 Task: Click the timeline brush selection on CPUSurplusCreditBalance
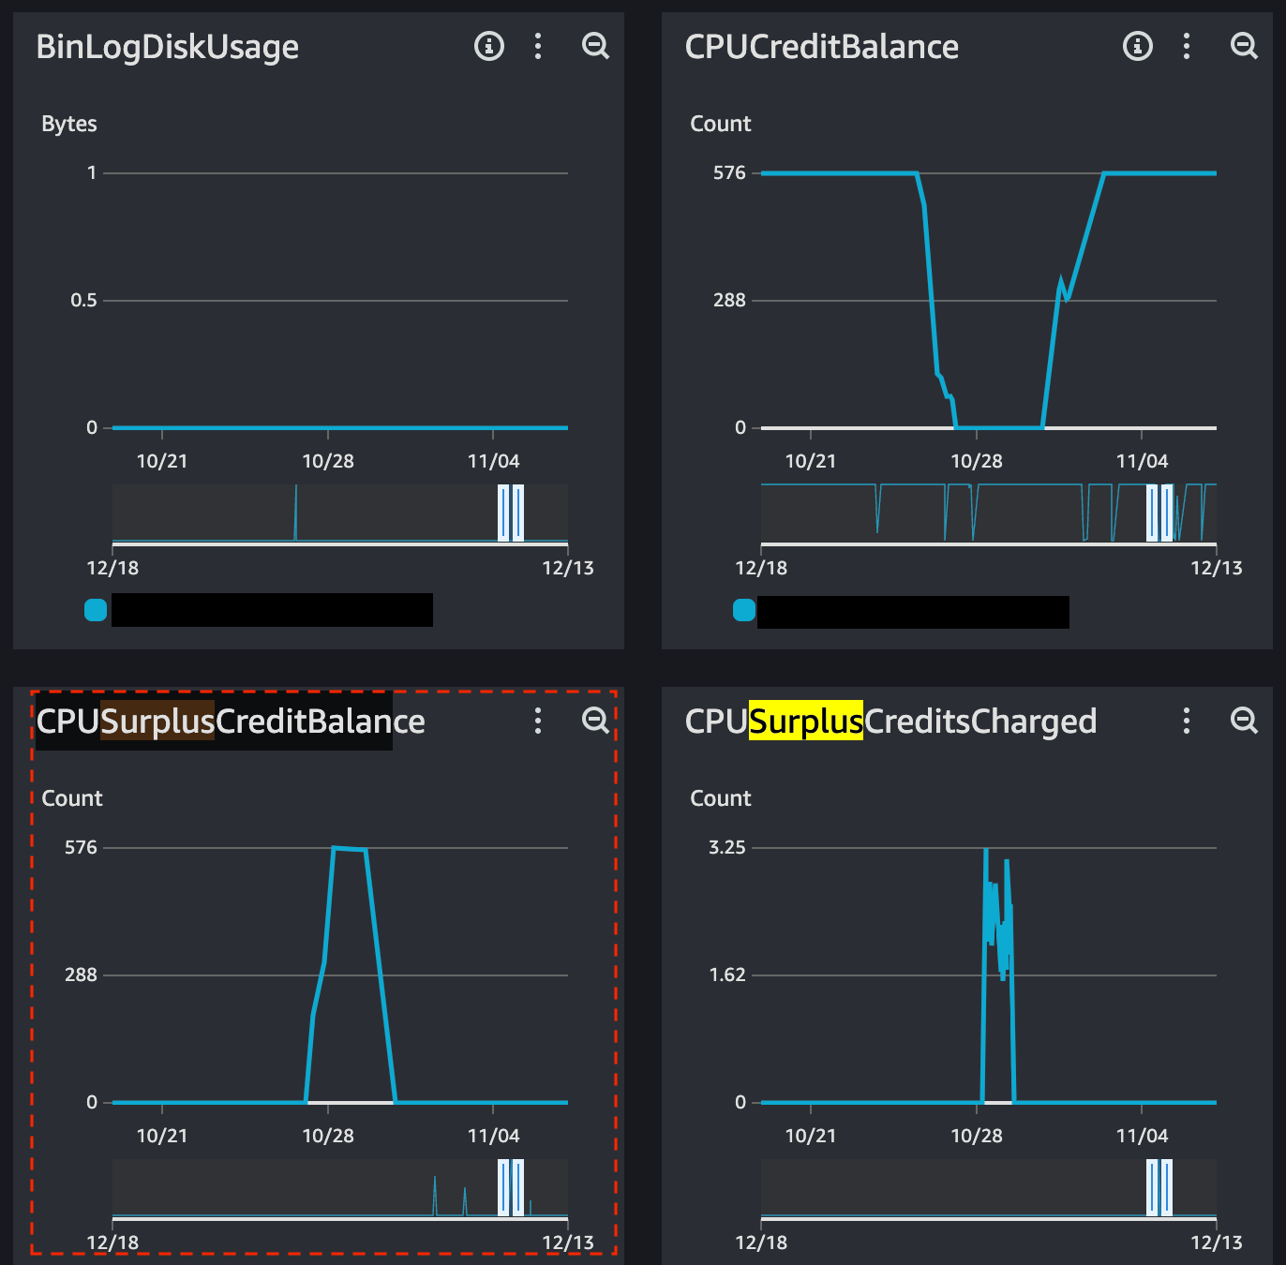(x=511, y=1195)
